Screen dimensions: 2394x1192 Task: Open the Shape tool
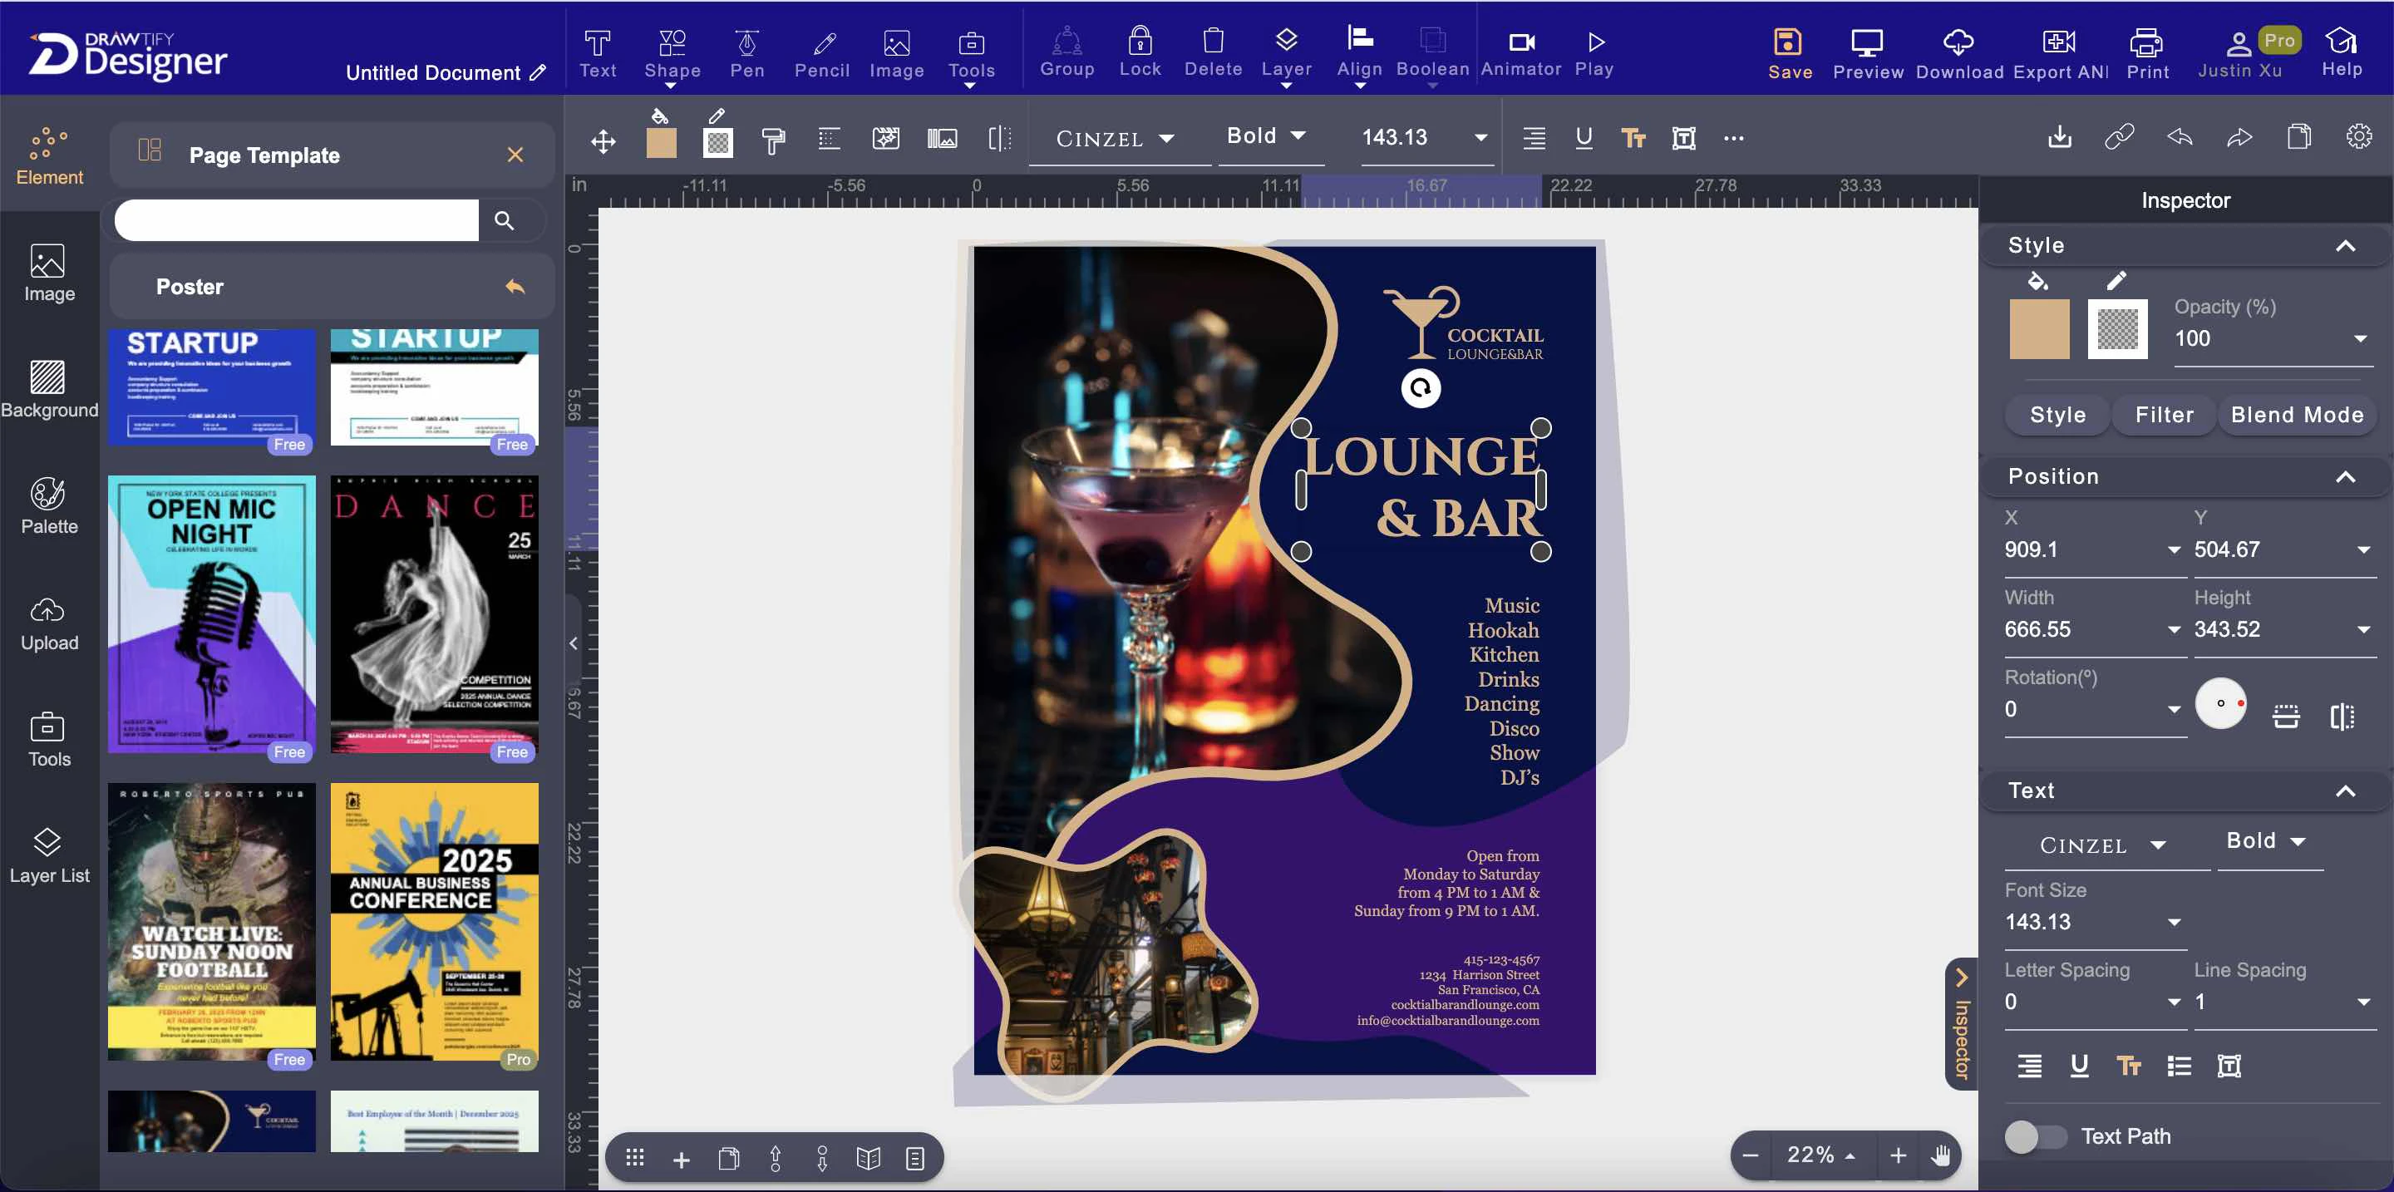coord(672,51)
